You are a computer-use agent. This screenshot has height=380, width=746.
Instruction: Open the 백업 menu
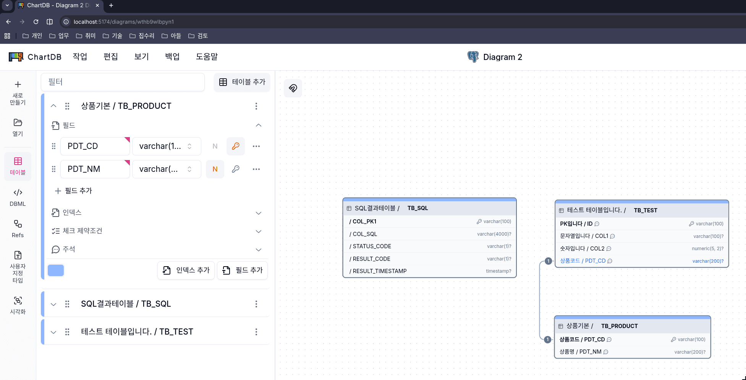coord(172,57)
